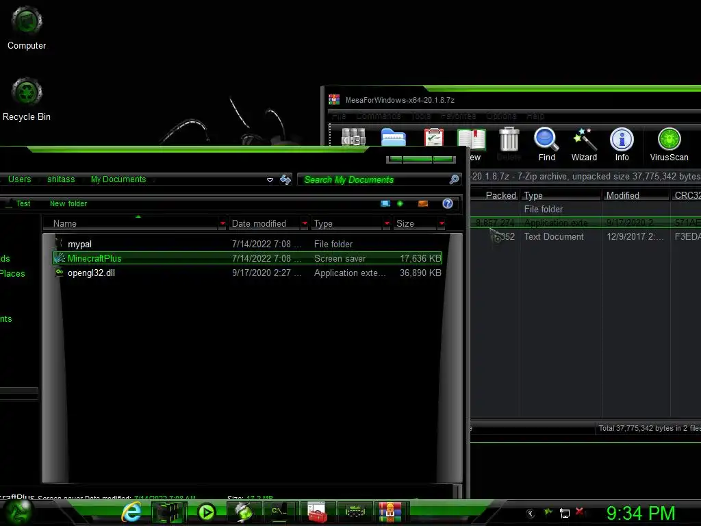701x526 pixels.
Task: Click New folder in Explorer toolbar
Action: point(68,203)
